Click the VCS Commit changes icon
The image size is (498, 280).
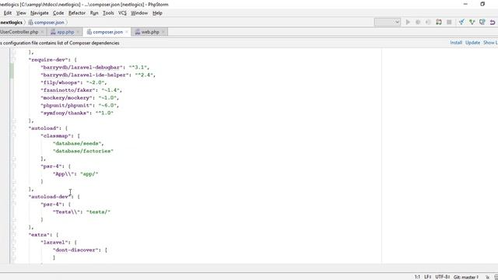[472, 23]
